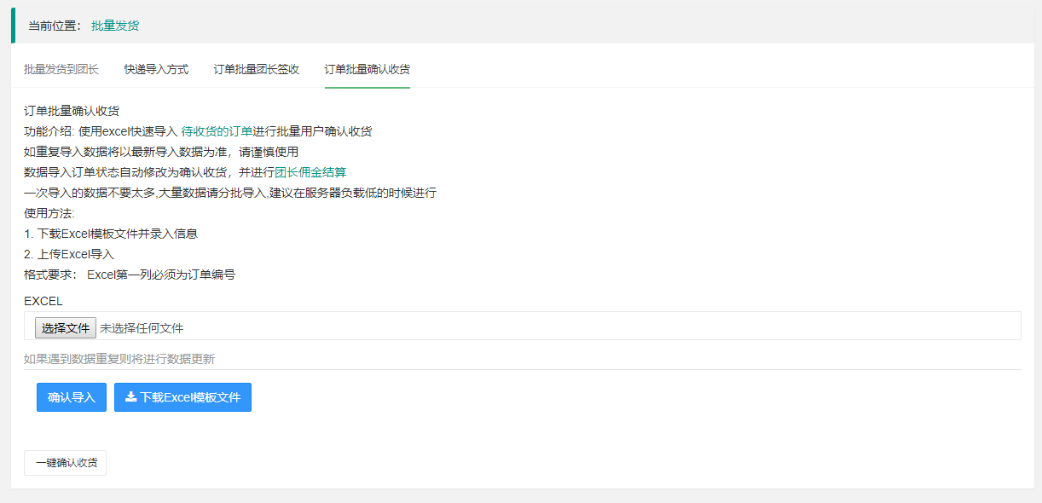Select the 订单批量确认收货 tab
This screenshot has width=1042, height=503.
pos(368,69)
